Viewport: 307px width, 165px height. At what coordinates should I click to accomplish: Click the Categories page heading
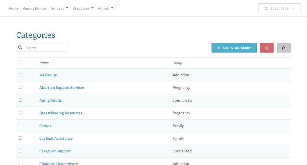click(36, 35)
